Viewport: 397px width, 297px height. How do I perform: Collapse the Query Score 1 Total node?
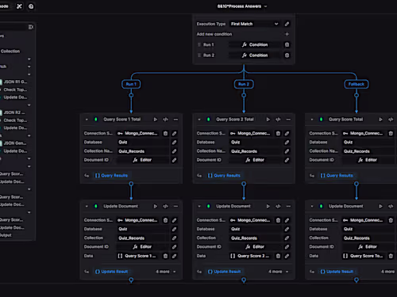pyautogui.click(x=87, y=120)
